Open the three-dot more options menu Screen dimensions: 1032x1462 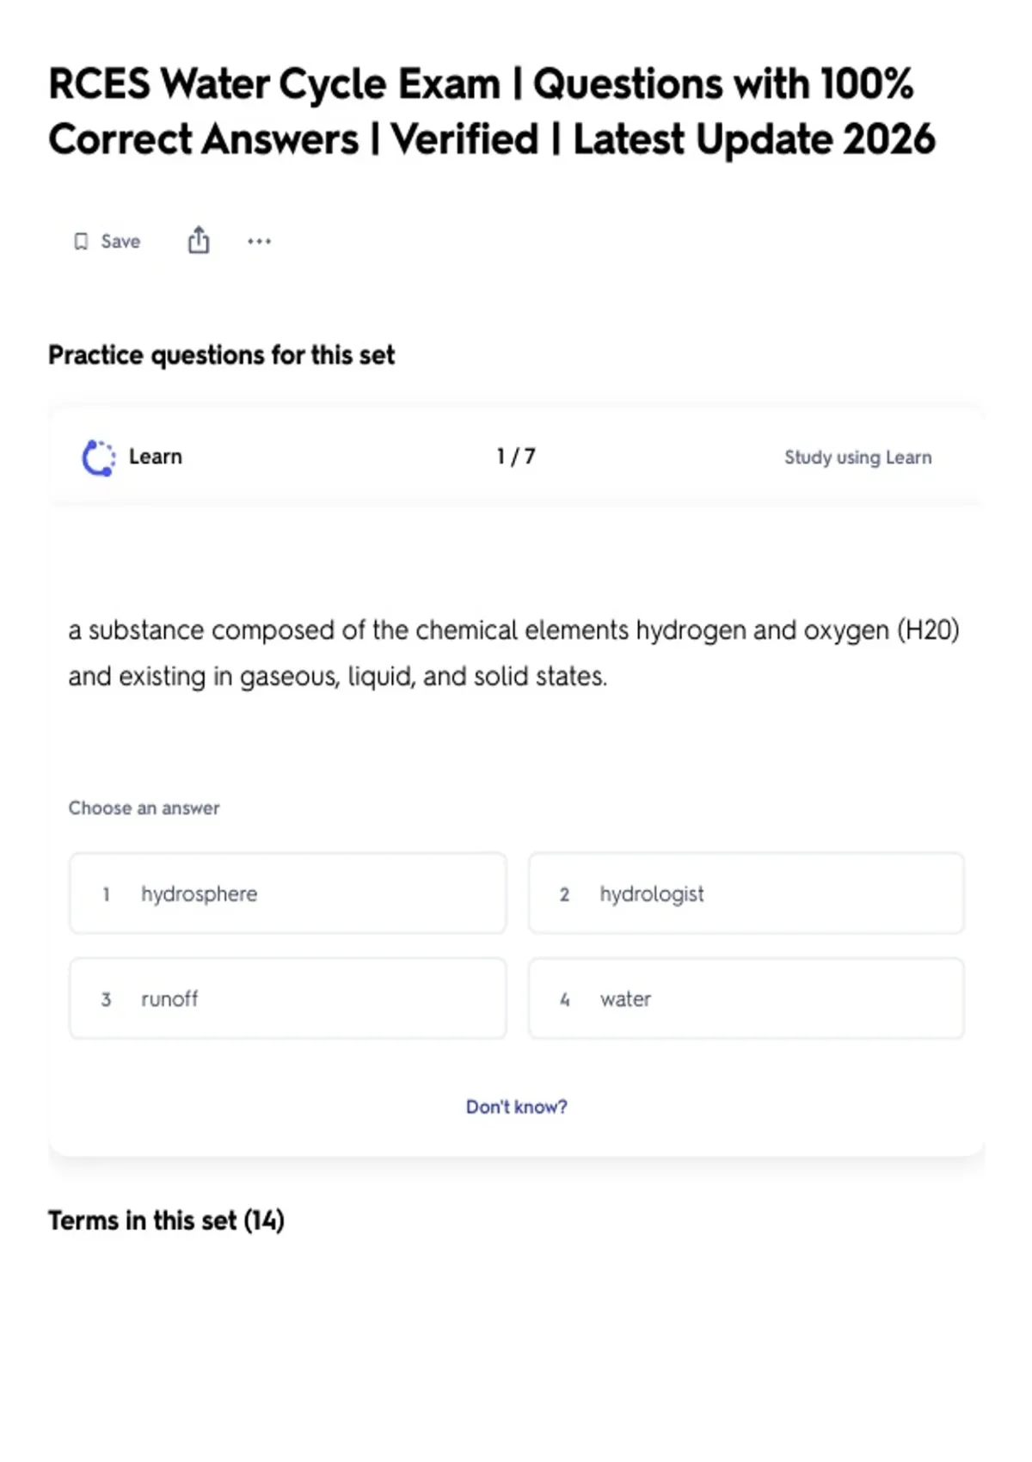(x=259, y=242)
